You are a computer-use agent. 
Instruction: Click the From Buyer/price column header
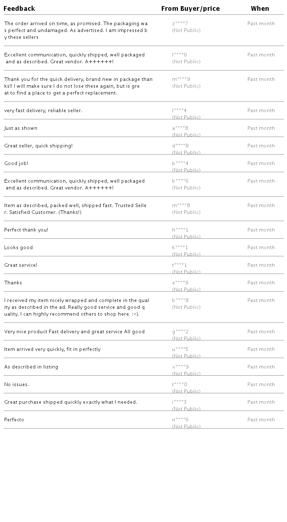[x=190, y=9]
